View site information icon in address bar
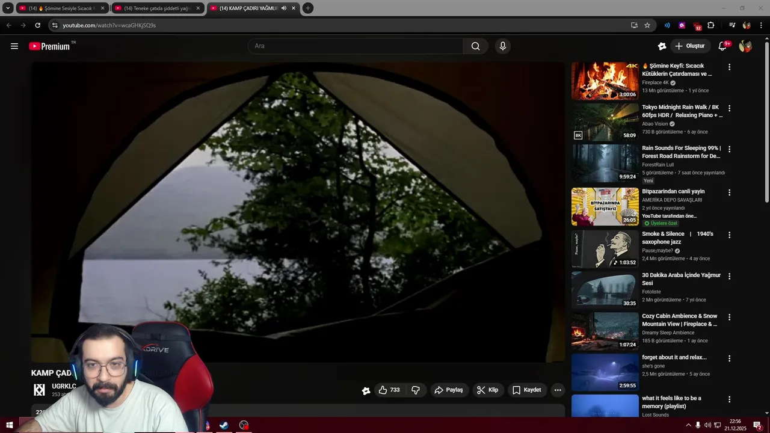 (x=54, y=25)
